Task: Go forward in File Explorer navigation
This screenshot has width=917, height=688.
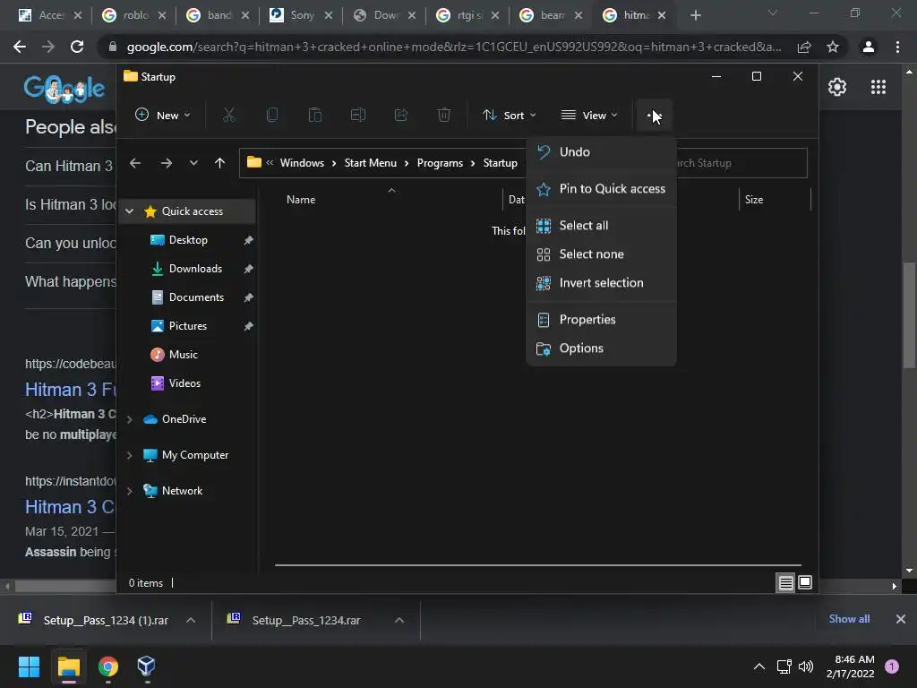Action: [x=166, y=163]
